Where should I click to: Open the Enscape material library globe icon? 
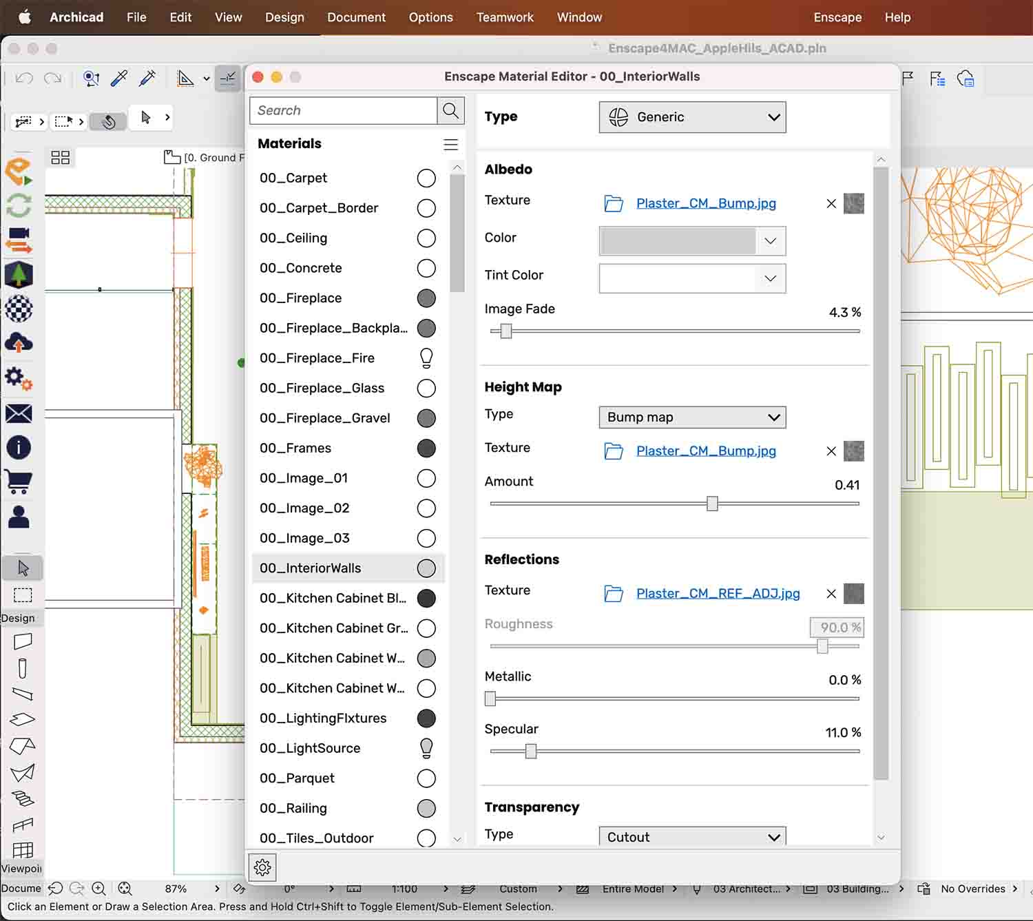pyautogui.click(x=19, y=309)
